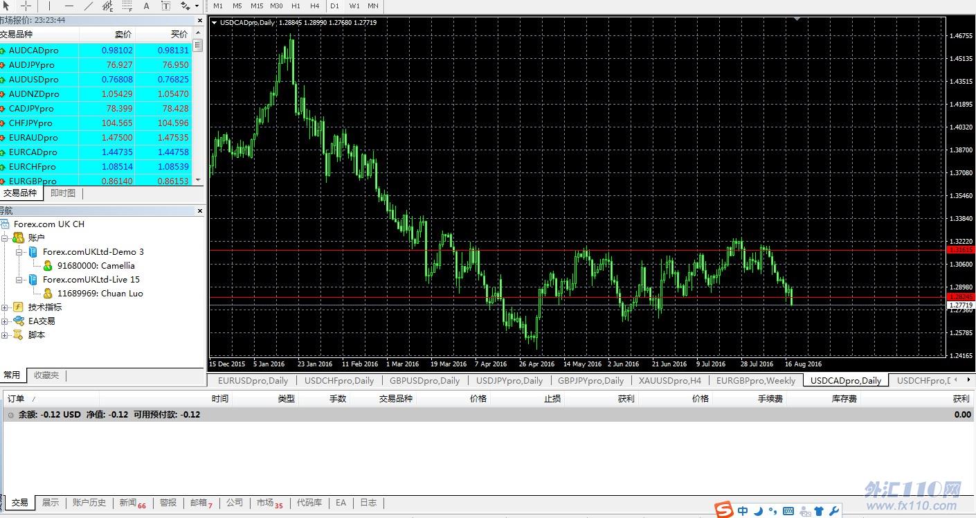The image size is (976, 518).
Task: Switch chart to M5 timeframe
Action: coord(237,6)
